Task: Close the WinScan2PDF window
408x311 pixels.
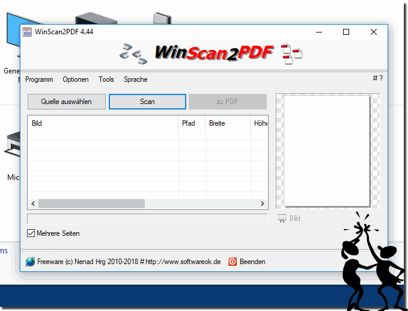Action: [x=374, y=32]
